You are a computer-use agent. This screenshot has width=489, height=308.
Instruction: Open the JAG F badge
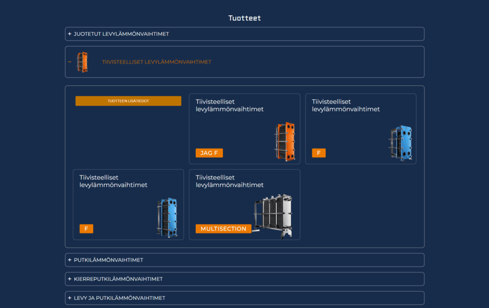(x=209, y=153)
